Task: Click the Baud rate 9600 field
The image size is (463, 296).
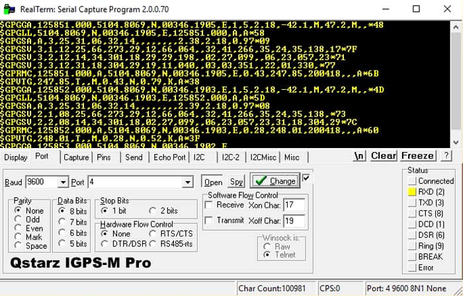Action: coord(41,182)
